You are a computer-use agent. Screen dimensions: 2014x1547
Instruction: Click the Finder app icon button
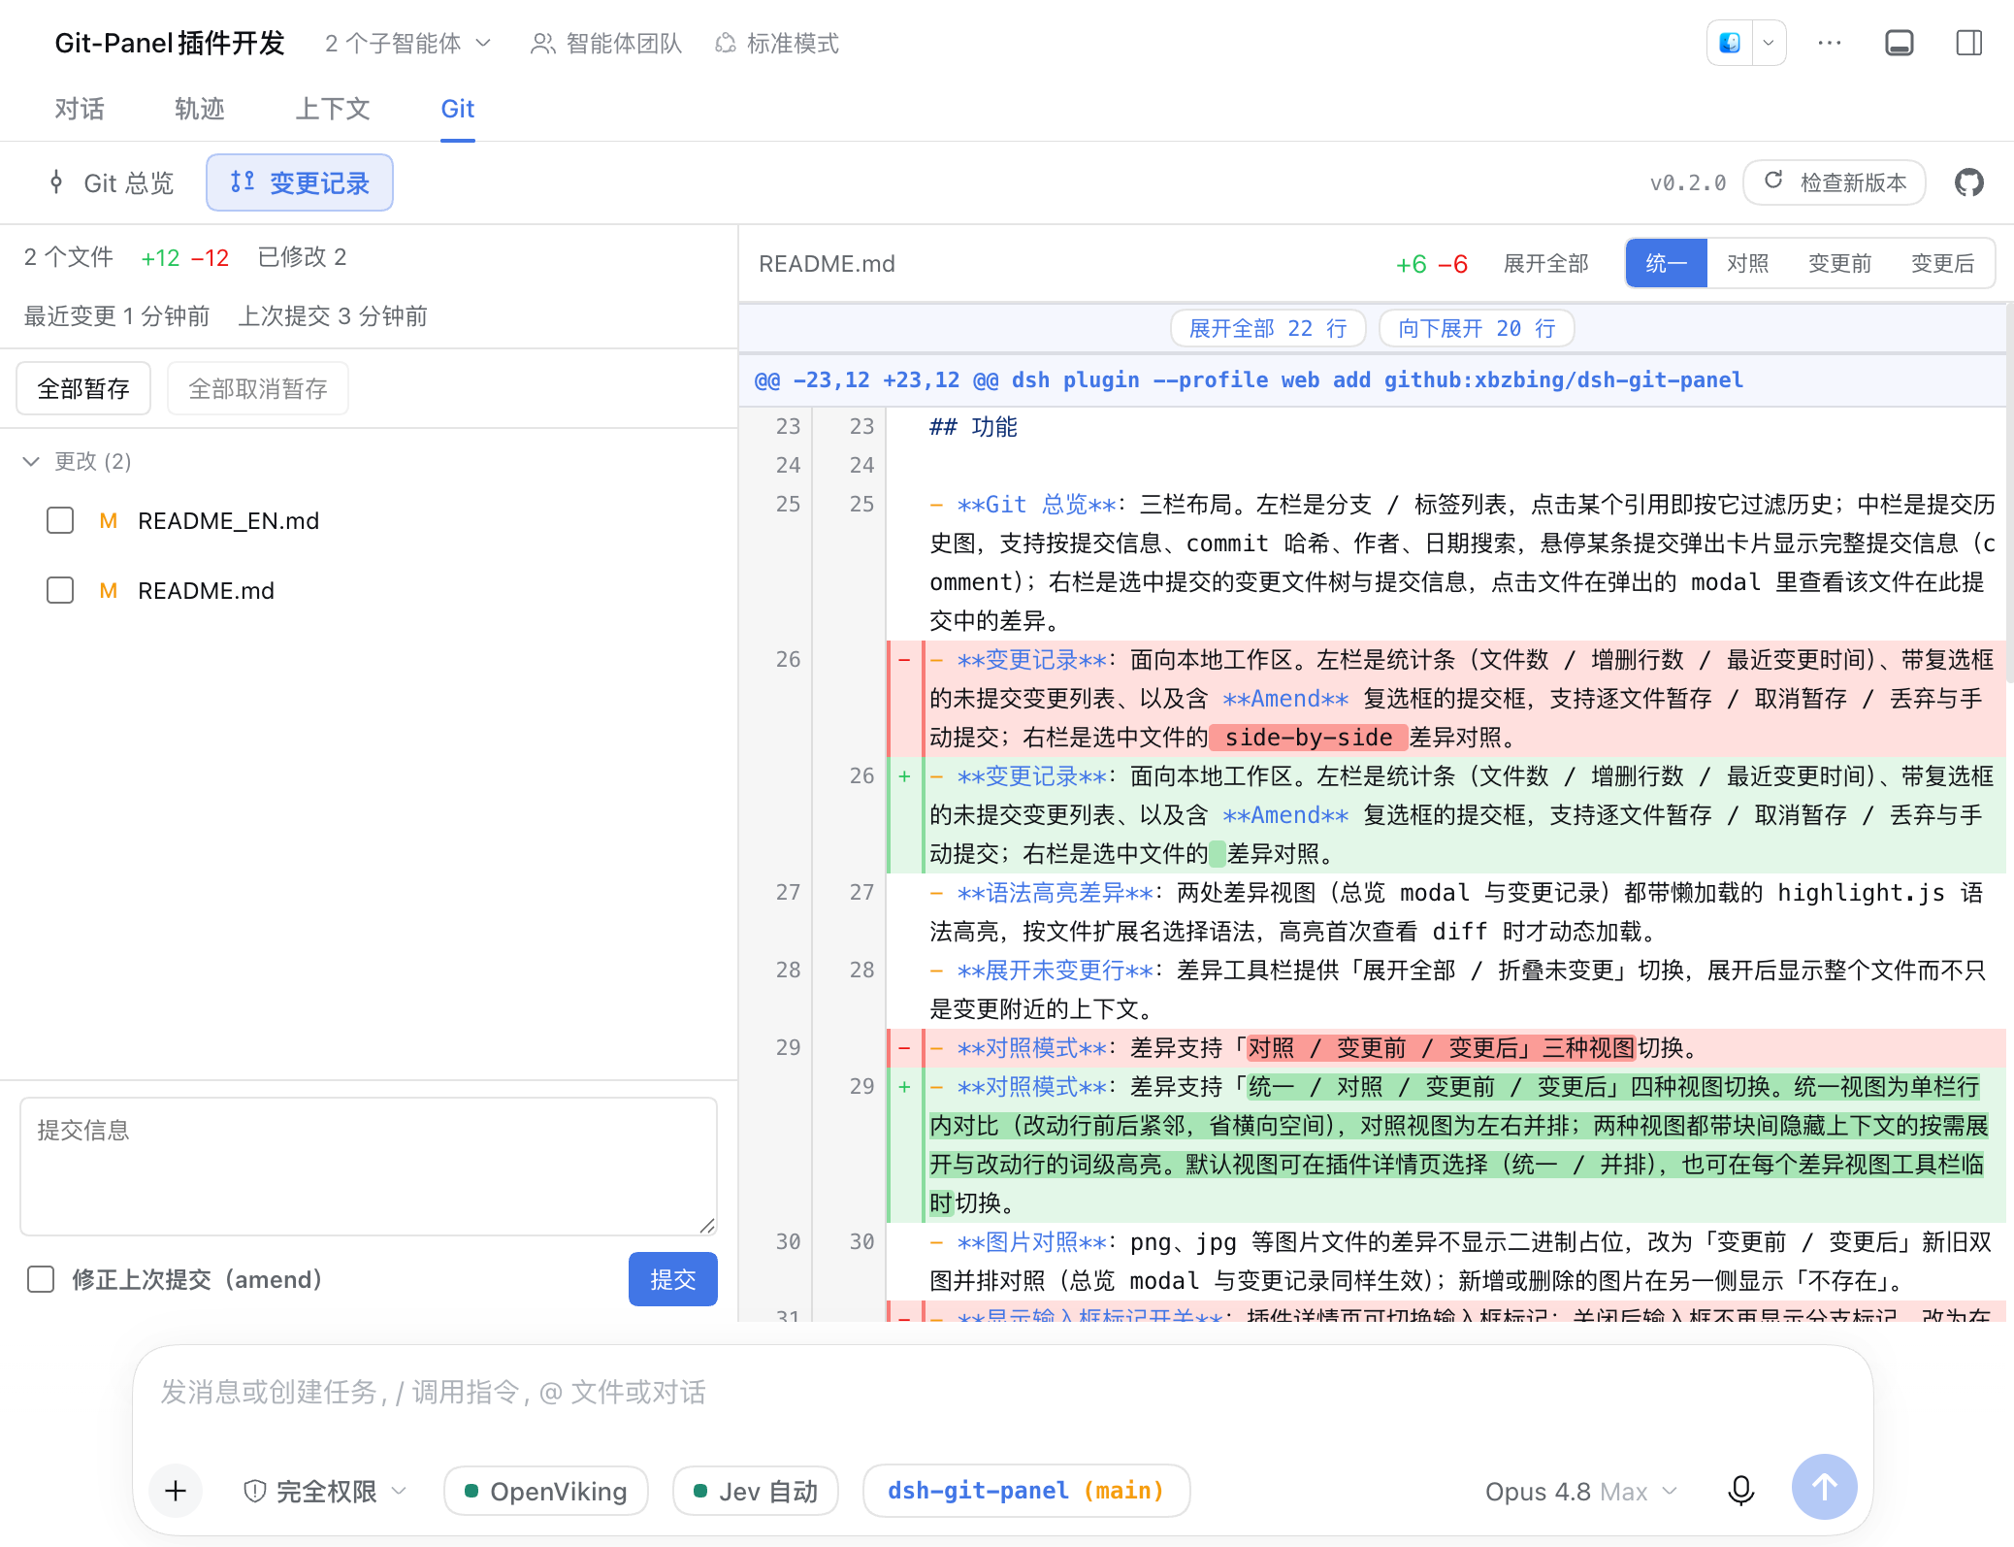(1730, 43)
